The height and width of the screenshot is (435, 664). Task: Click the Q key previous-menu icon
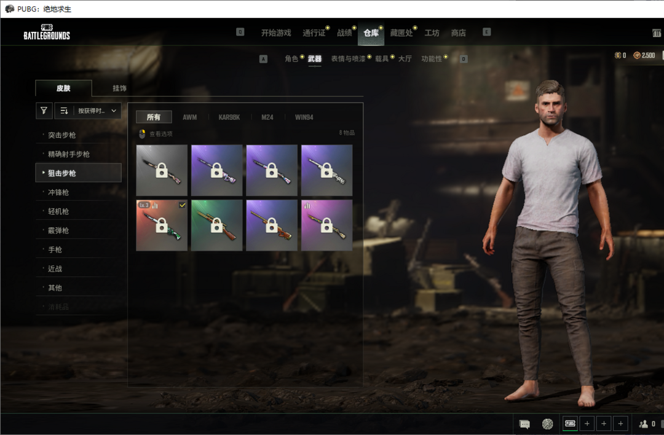tap(240, 32)
